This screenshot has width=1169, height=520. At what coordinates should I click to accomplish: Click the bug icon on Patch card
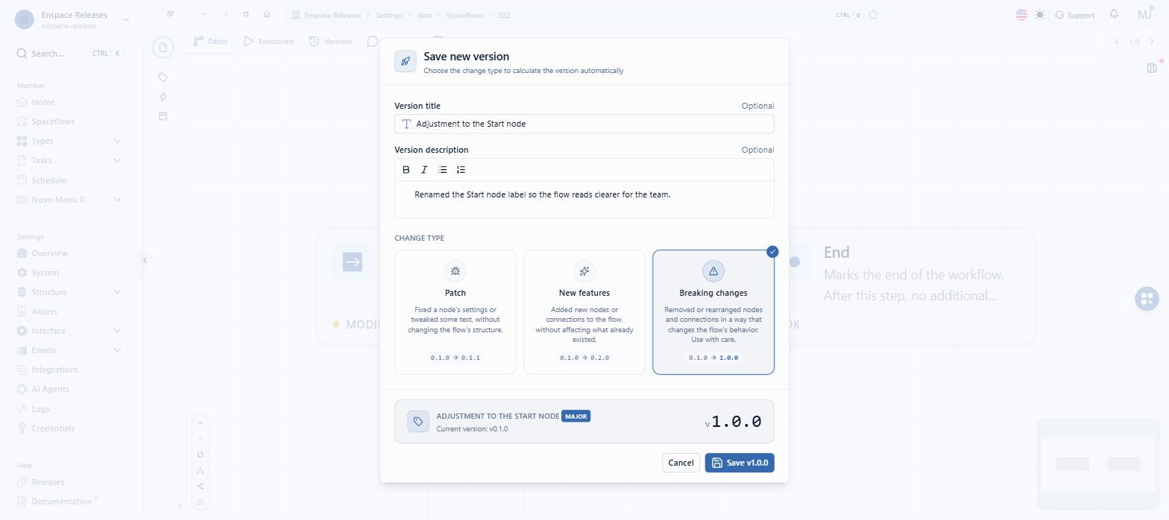point(456,271)
